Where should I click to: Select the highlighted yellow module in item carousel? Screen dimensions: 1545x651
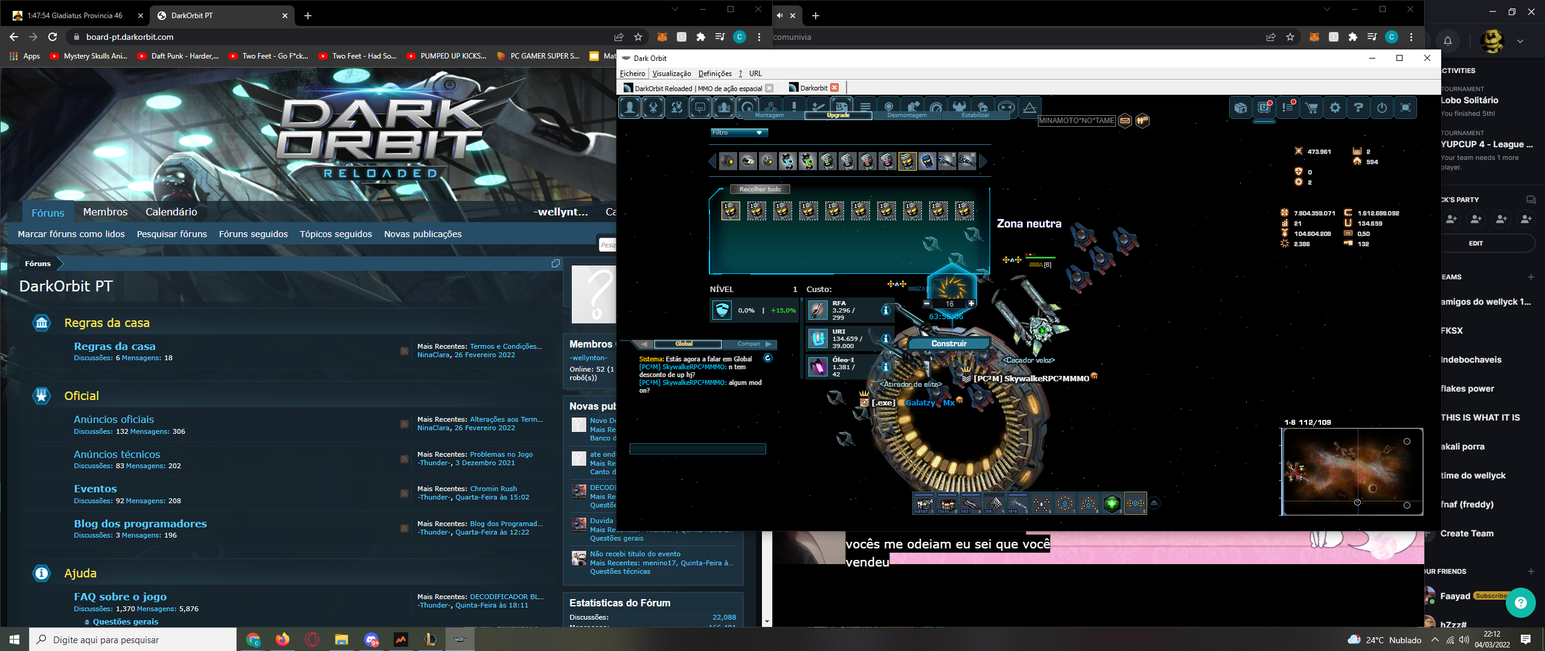(x=907, y=161)
